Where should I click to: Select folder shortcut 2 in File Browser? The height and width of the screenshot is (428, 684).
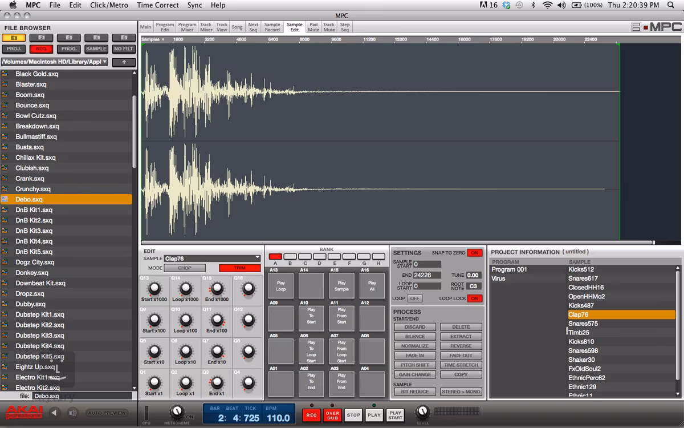41,38
